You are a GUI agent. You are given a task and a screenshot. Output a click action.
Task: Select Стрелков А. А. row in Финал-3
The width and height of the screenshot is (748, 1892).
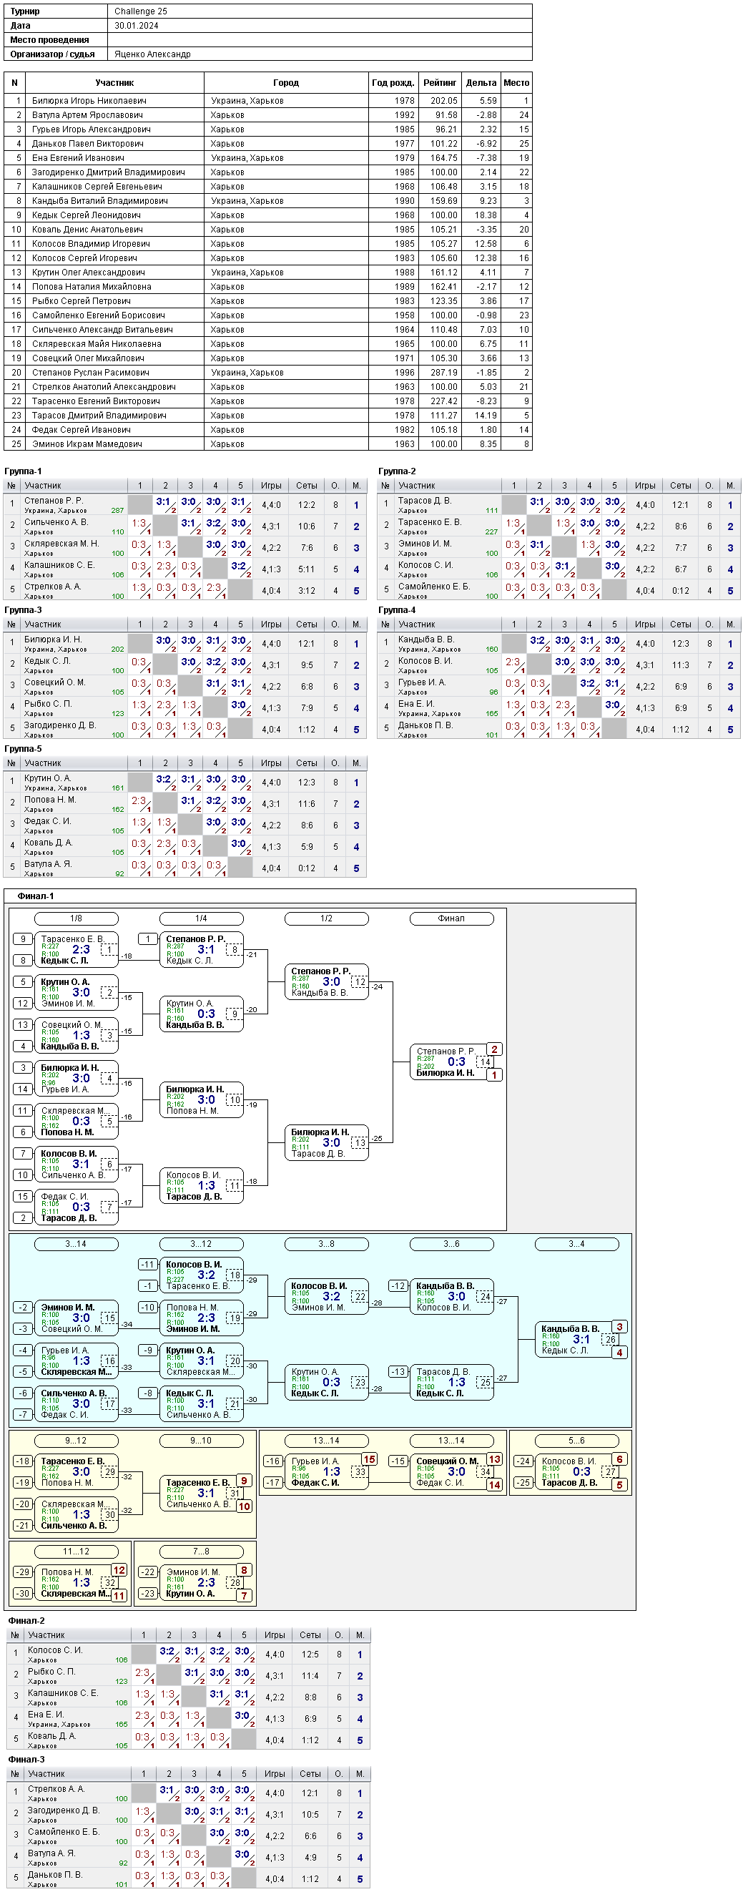(189, 1793)
